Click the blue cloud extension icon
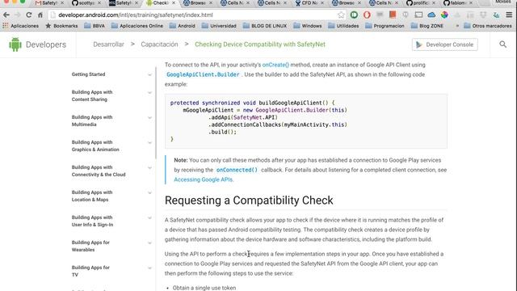 (x=431, y=15)
